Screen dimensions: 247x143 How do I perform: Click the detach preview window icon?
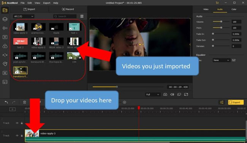(179, 95)
